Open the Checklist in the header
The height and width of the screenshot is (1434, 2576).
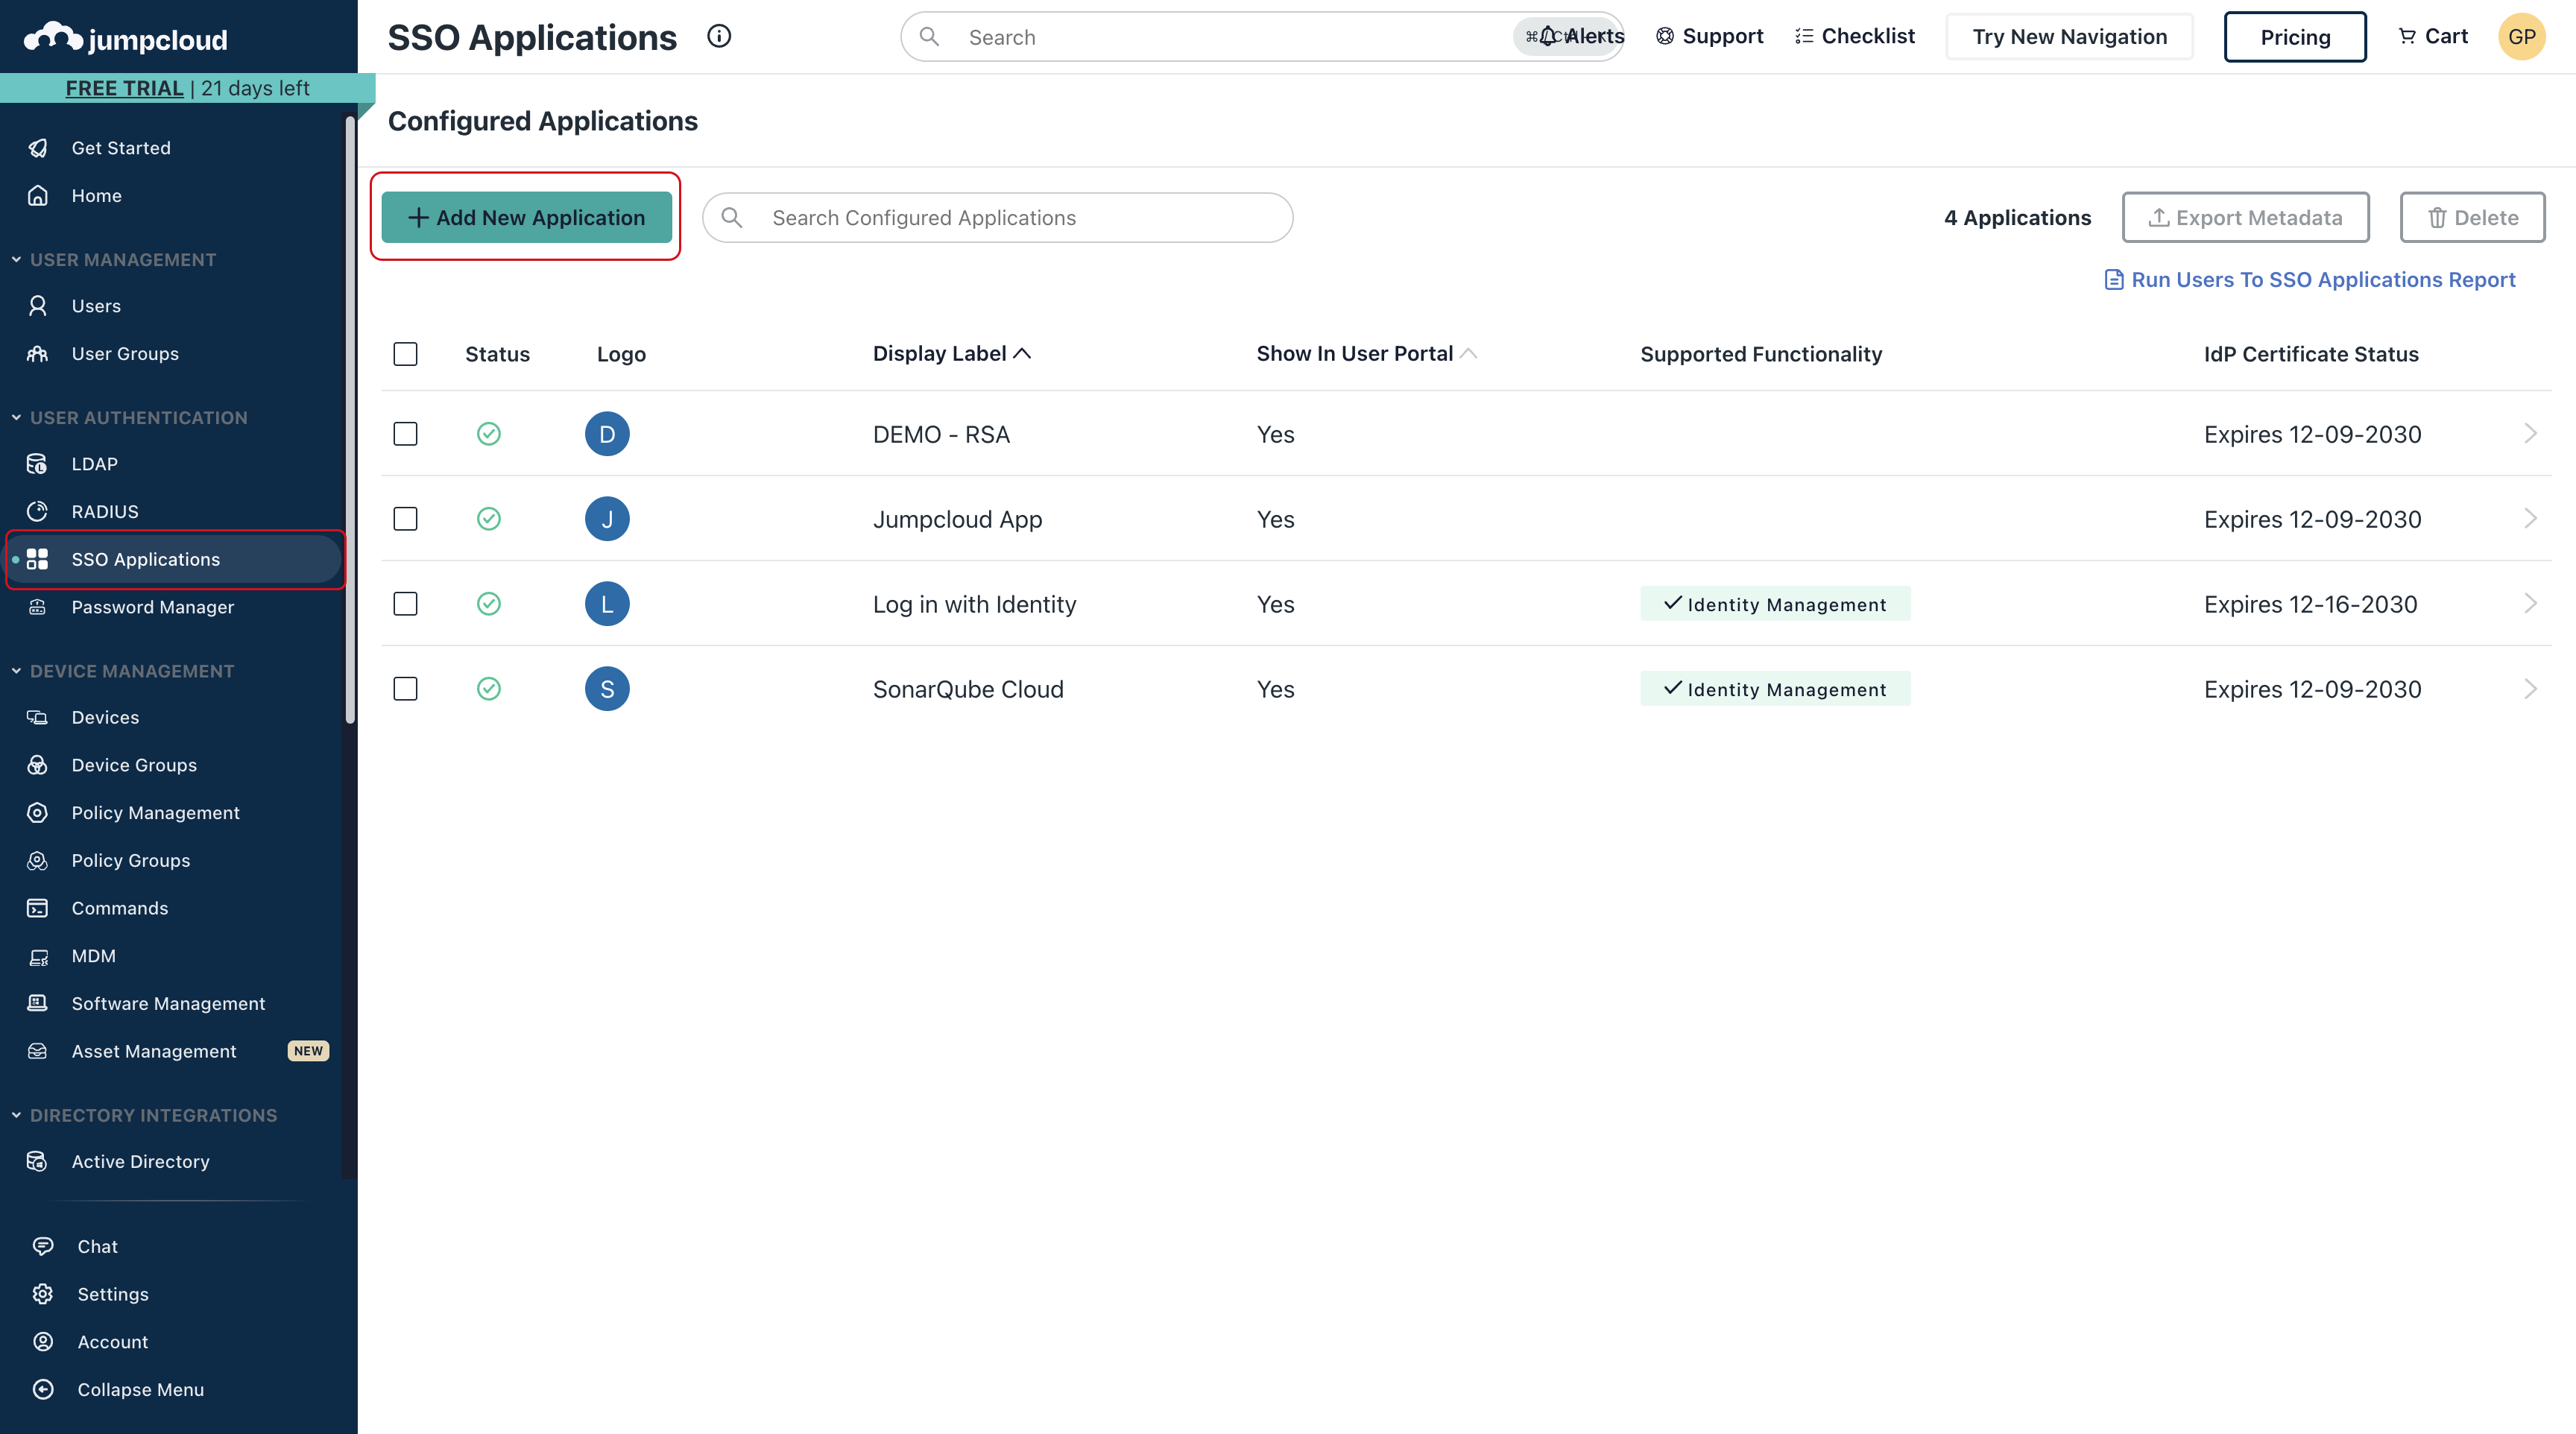pos(1855,36)
